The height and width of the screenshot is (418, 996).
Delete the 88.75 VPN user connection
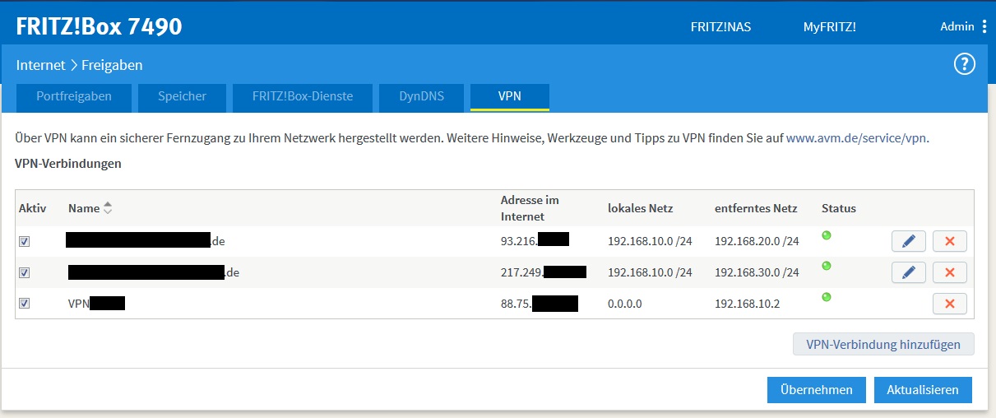(x=950, y=304)
